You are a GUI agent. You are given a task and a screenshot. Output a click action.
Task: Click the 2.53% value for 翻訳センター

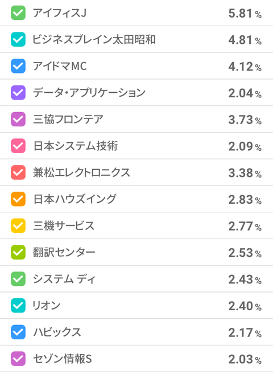[x=245, y=253]
